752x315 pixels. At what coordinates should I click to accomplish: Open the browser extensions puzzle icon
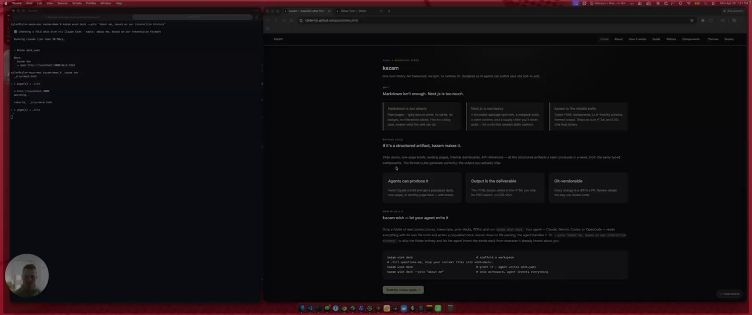[711, 20]
